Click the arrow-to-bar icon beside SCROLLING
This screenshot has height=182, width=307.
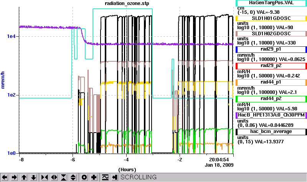click(x=115, y=177)
